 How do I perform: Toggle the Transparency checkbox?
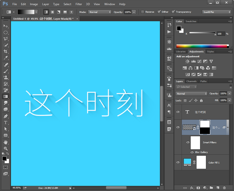pos(173,12)
